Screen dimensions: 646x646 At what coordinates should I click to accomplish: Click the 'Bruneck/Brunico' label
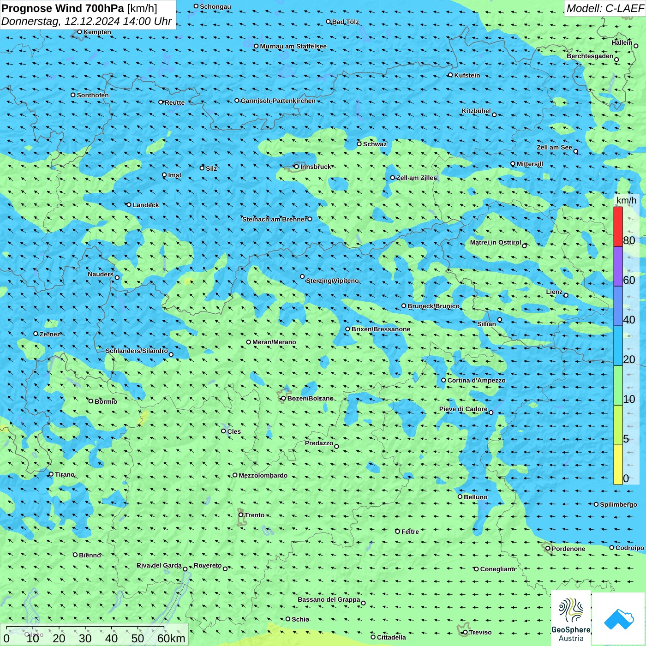point(433,306)
